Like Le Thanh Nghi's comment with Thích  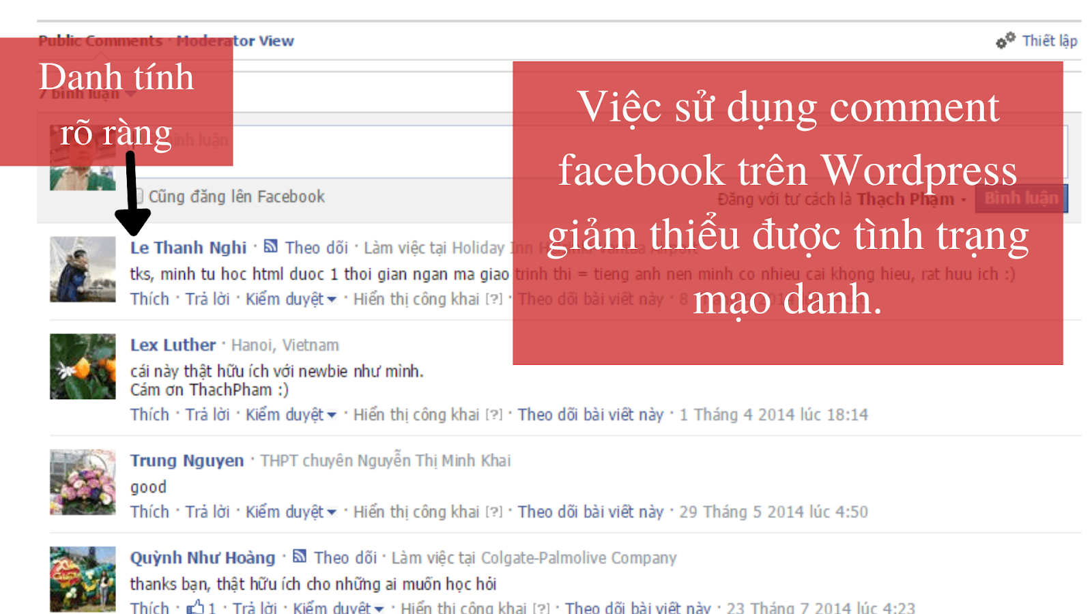coord(149,299)
